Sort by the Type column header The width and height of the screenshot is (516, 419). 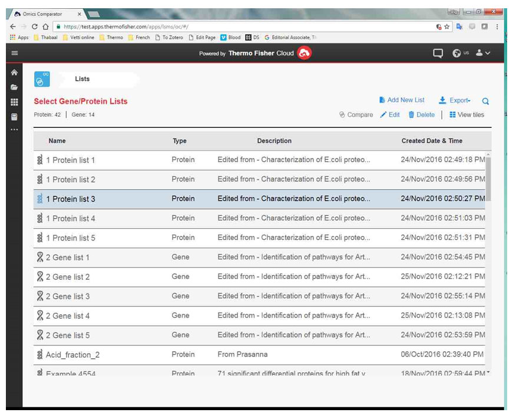click(x=180, y=141)
